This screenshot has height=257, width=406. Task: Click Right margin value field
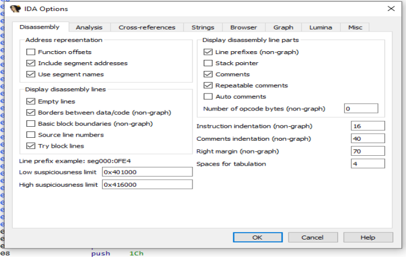point(368,151)
